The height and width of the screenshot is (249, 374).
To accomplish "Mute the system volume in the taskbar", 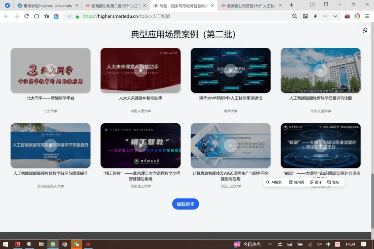I will tap(319, 244).
